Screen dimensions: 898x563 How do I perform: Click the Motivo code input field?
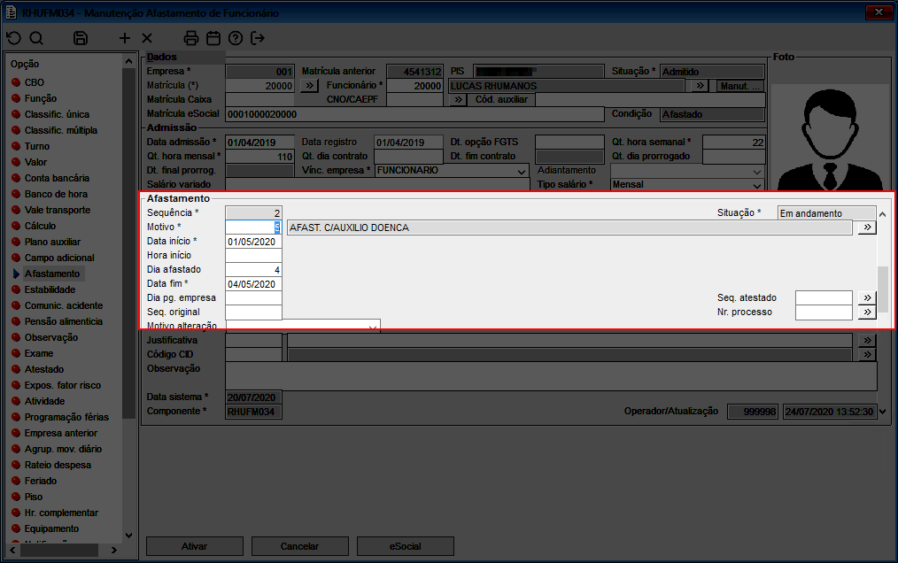[x=253, y=228]
